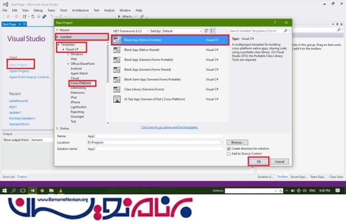
Task: Click the search magnifier in Installed Templates box
Action: 286,31
